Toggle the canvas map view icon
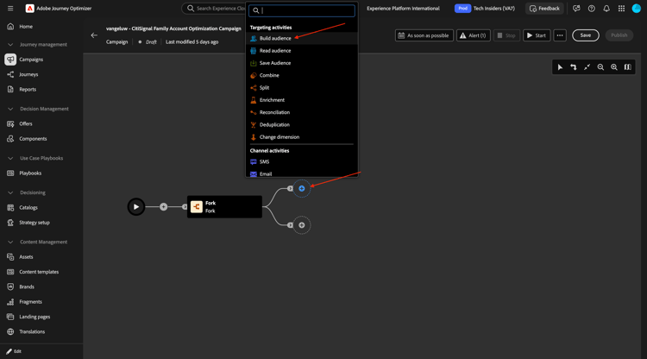 pos(628,66)
